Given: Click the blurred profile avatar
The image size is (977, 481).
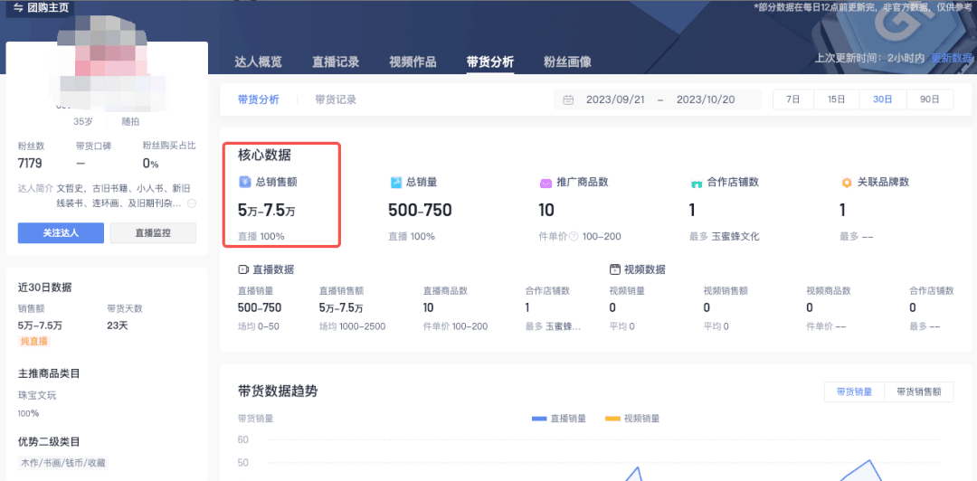Looking at the screenshot, I should [x=106, y=62].
